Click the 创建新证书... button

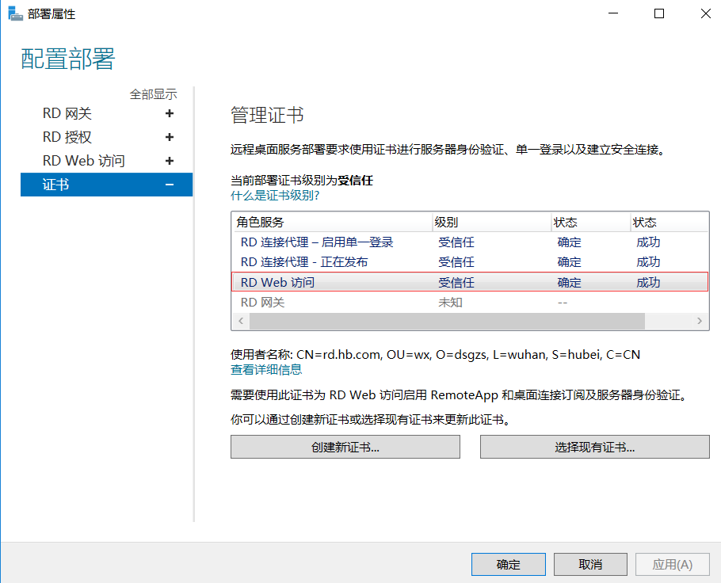[345, 447]
